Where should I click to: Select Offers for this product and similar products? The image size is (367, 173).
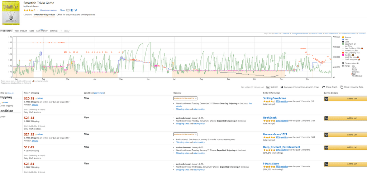click(x=76, y=15)
